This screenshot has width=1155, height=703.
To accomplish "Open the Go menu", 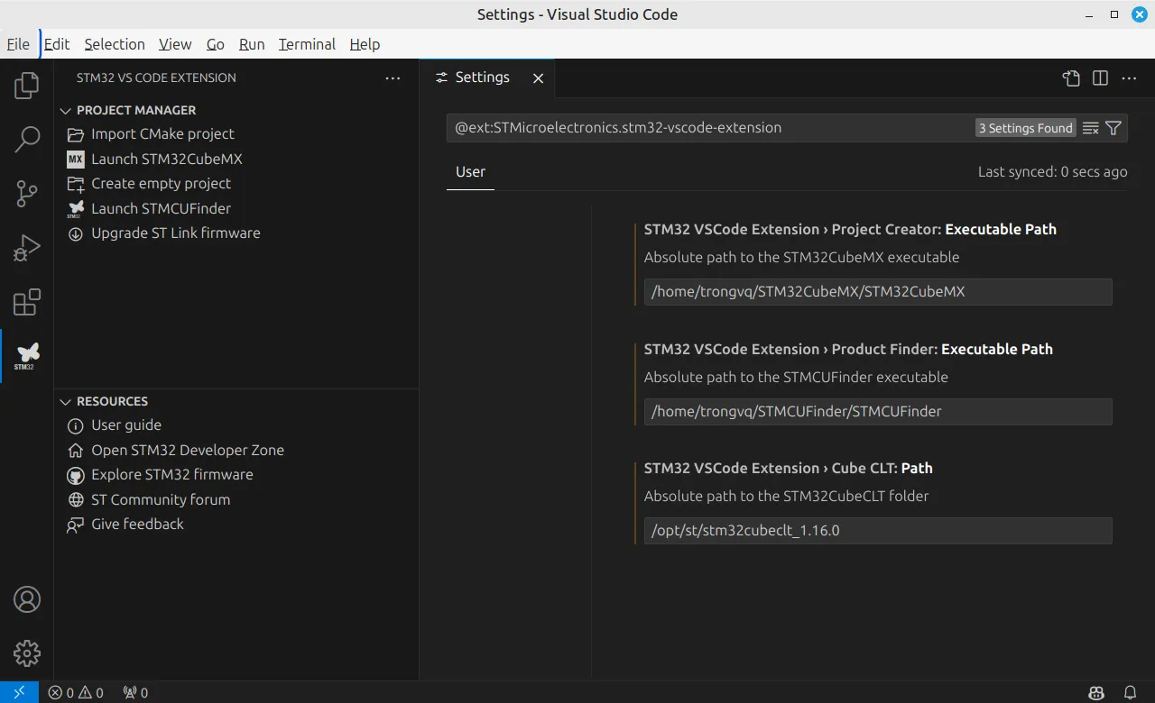I will tap(216, 44).
